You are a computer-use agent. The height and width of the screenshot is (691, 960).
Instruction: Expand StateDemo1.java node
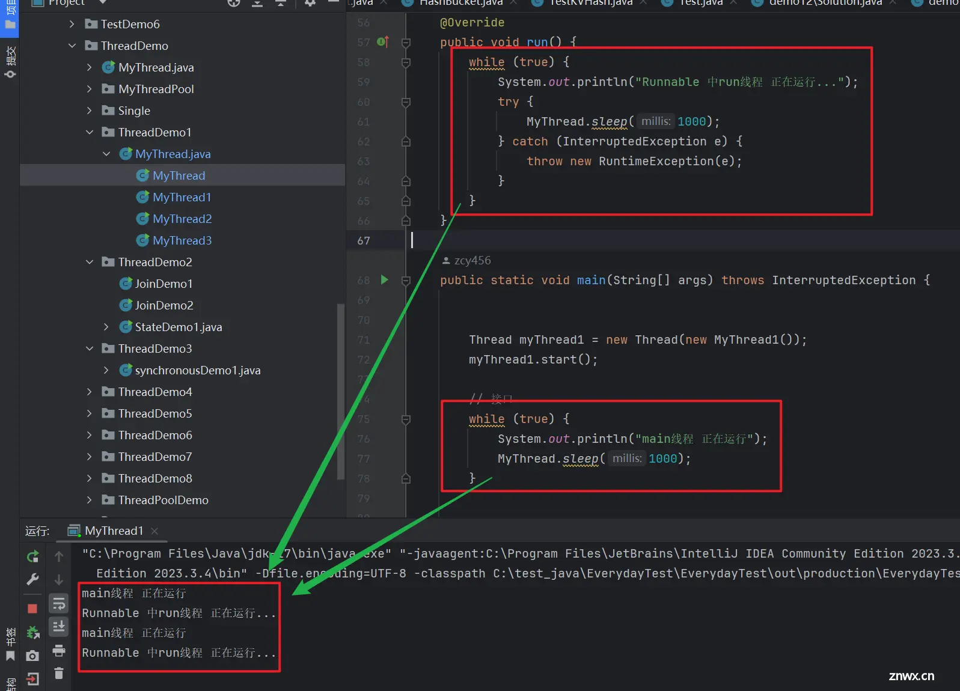point(106,327)
